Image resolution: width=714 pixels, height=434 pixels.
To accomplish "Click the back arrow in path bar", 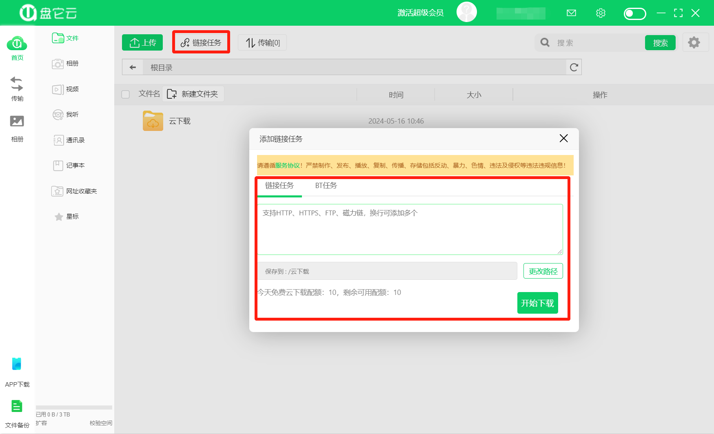I will tap(133, 67).
